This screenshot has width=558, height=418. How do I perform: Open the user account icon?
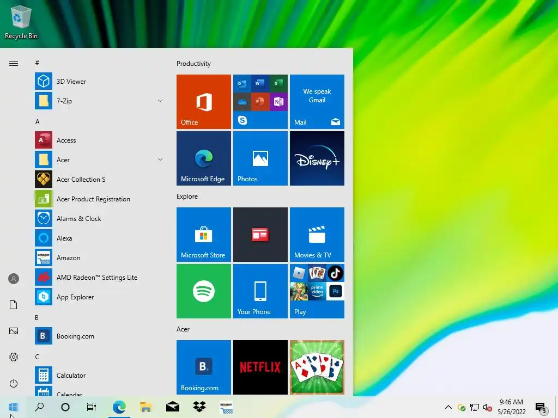point(14,279)
